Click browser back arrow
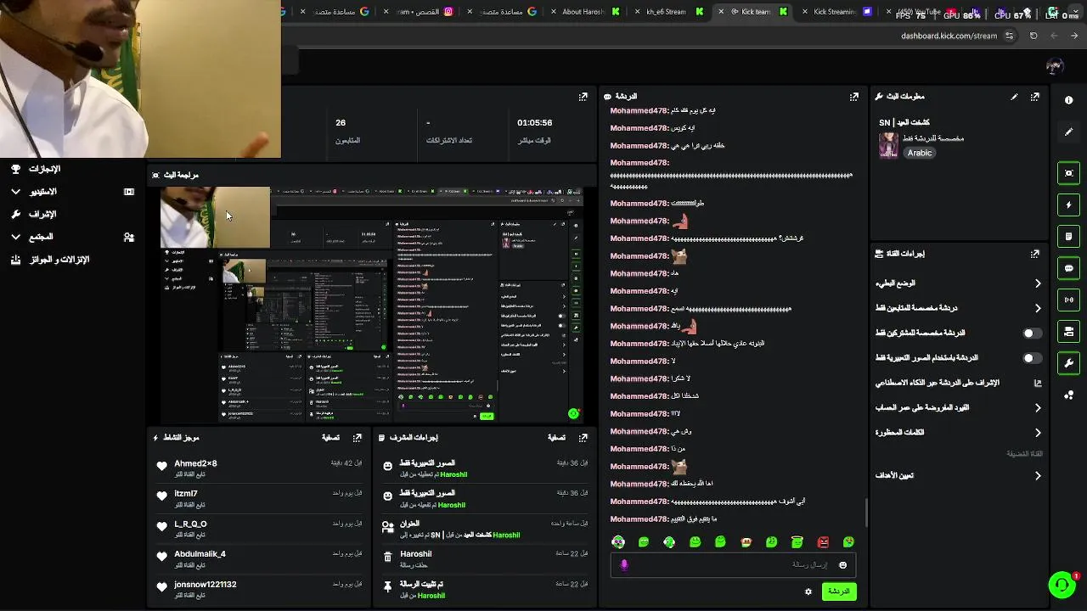Viewport: 1087px width, 611px height. (1054, 36)
